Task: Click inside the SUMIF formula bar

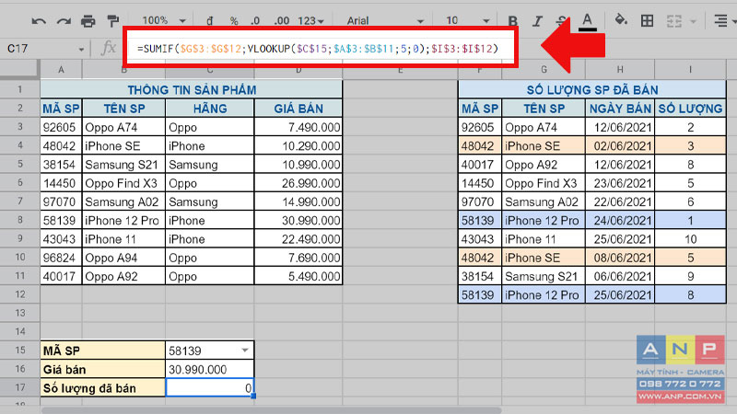Action: [x=318, y=49]
